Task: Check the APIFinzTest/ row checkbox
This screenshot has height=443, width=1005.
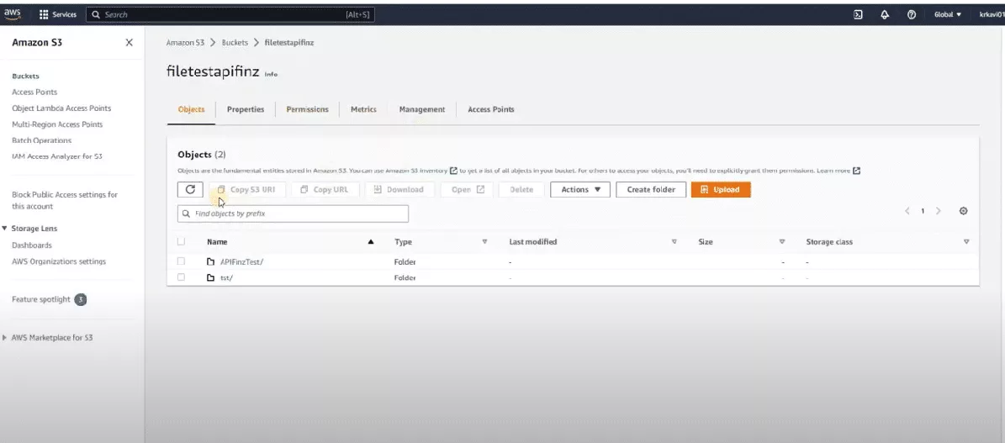Action: pos(182,261)
